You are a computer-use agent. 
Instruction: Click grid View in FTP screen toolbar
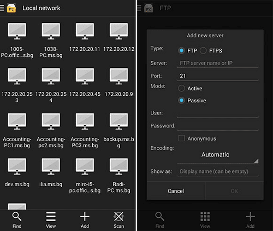click(205, 220)
